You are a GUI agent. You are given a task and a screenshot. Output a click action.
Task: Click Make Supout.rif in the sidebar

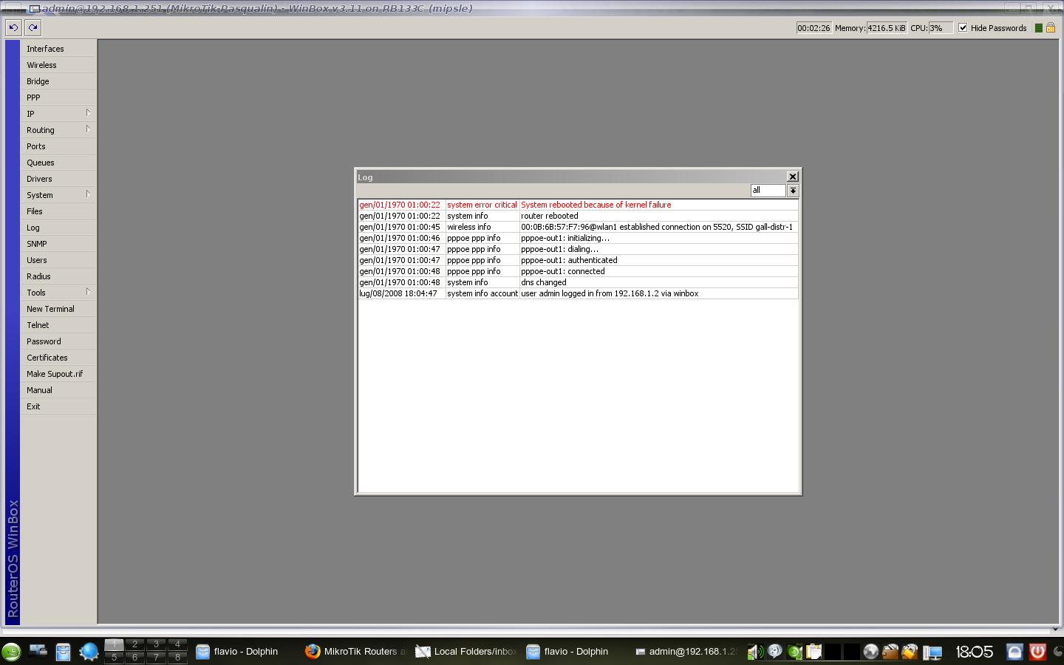[x=55, y=374]
